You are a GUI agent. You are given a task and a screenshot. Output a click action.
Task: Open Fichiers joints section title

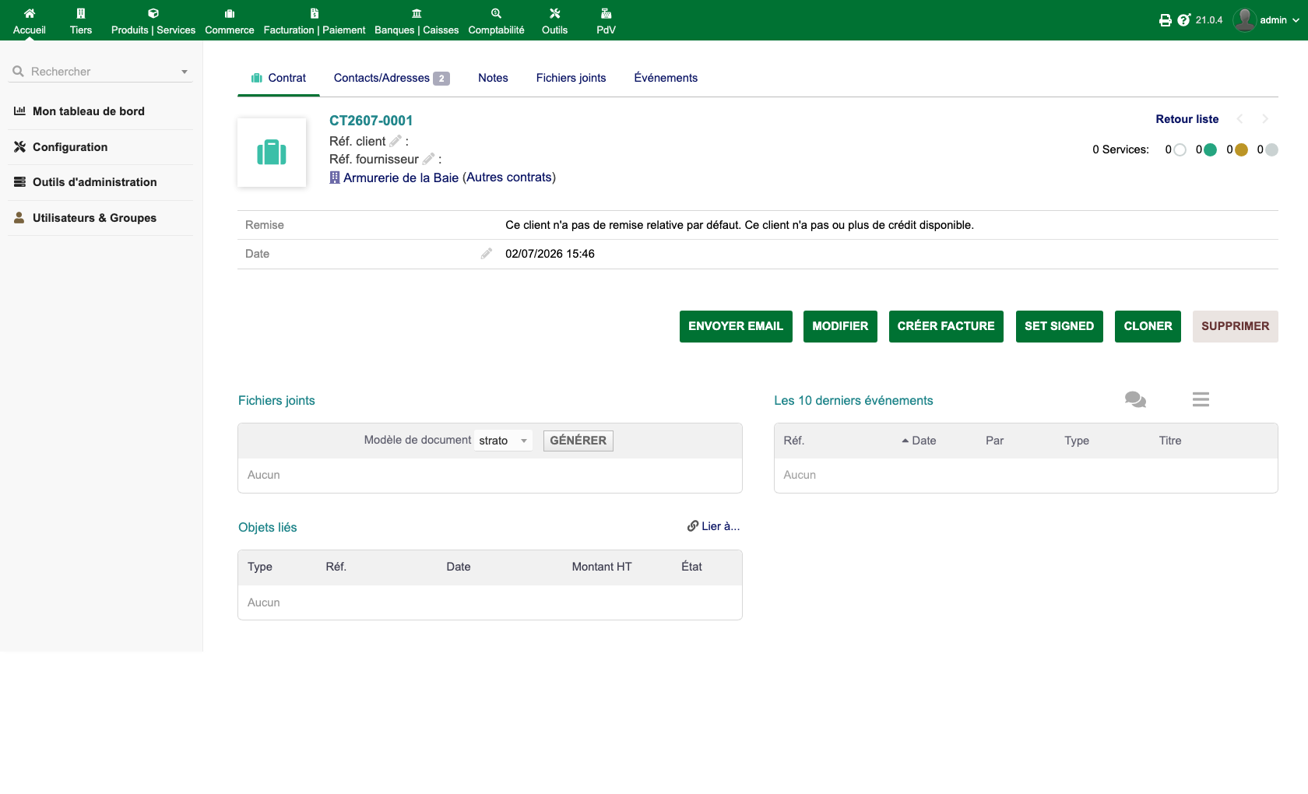[x=276, y=401]
